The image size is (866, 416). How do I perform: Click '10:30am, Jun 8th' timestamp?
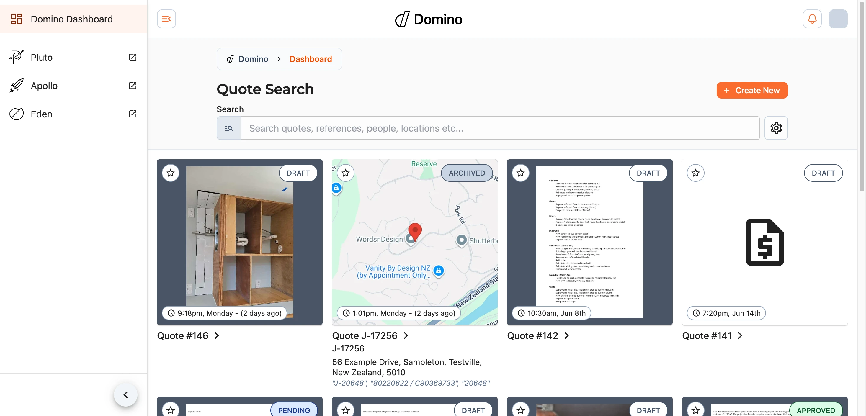pyautogui.click(x=551, y=313)
